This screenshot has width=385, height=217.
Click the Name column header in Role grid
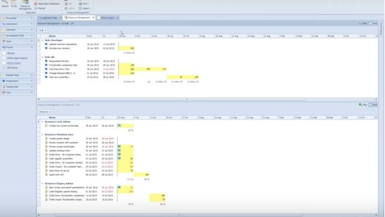coord(67,36)
